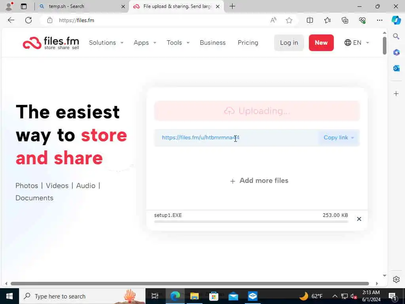
Task: Add page to favorites star icon
Action: [x=289, y=20]
